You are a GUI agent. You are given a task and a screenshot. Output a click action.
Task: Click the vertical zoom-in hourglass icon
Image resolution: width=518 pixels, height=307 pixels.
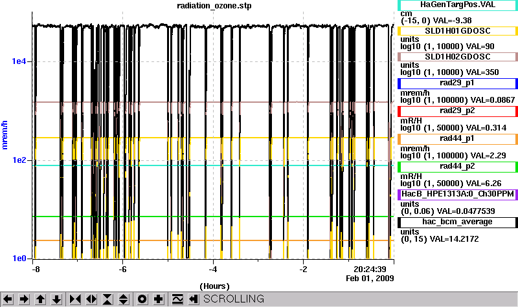107,299
